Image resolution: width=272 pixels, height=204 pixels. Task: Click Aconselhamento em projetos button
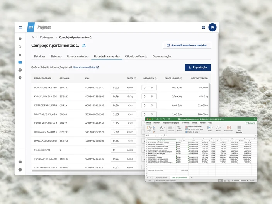pyautogui.click(x=187, y=46)
